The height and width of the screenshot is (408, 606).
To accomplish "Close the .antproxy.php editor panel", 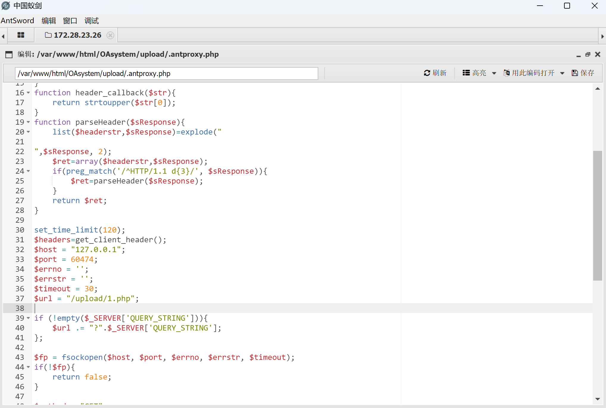I will (x=597, y=54).
